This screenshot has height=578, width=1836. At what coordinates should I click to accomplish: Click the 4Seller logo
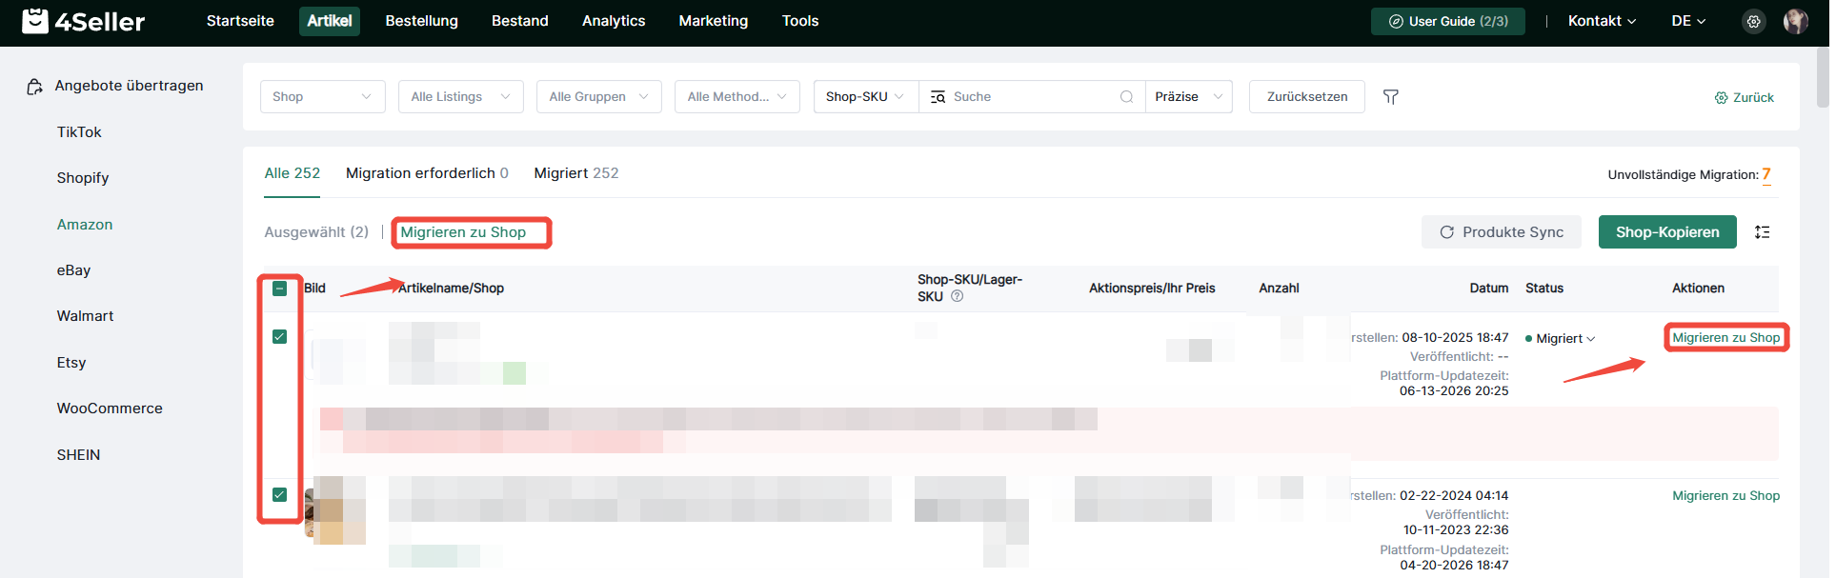click(84, 21)
